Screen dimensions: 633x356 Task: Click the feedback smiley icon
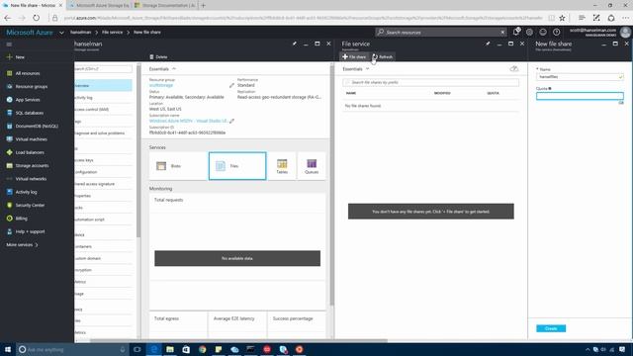[x=543, y=32]
